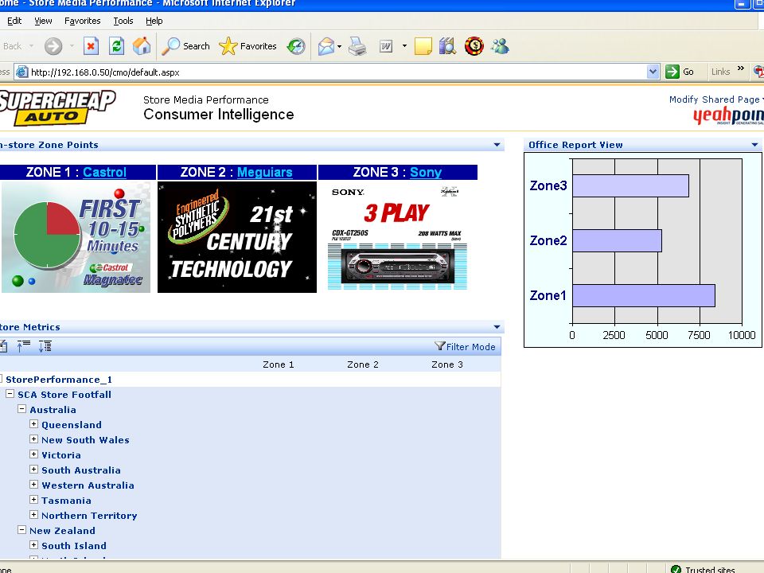This screenshot has width=764, height=573.
Task: Expand Links toolbar chevron
Action: (x=741, y=68)
